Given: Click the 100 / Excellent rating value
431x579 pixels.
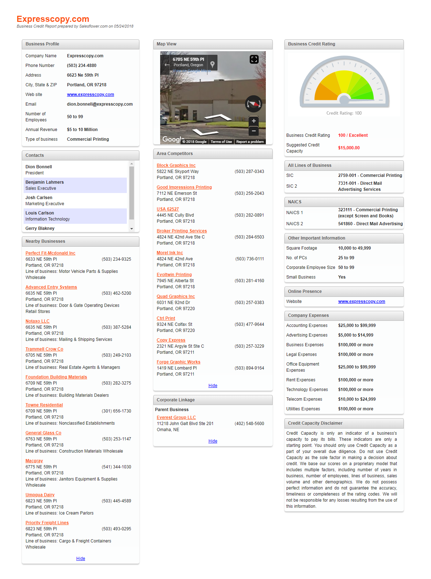Looking at the screenshot, I should 353,135.
